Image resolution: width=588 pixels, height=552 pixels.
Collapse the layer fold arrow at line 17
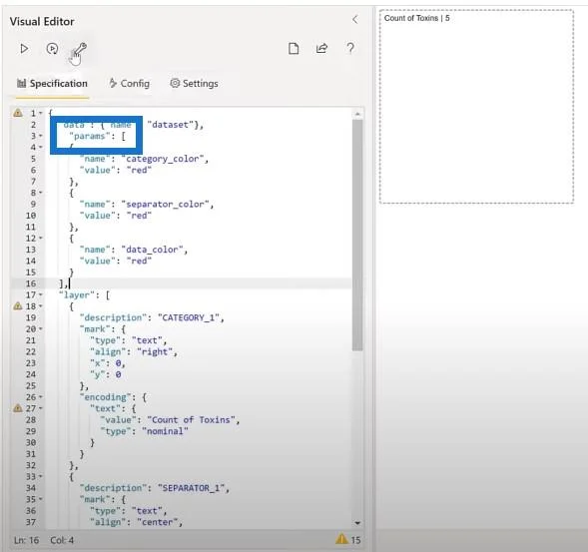[41, 294]
